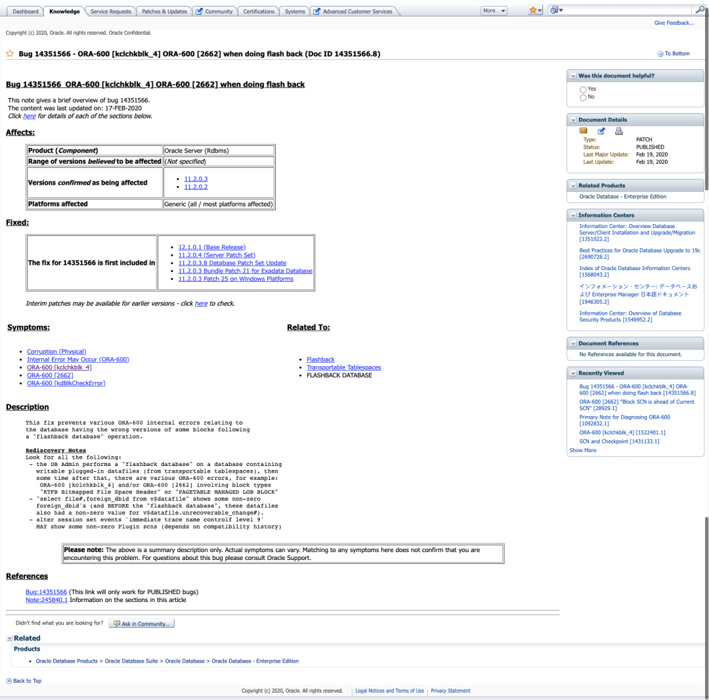Open the More... dropdown
The image size is (709, 700).
[494, 10]
